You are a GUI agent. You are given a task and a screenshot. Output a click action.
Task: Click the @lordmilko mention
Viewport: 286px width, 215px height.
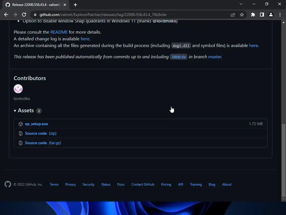[x=164, y=21]
